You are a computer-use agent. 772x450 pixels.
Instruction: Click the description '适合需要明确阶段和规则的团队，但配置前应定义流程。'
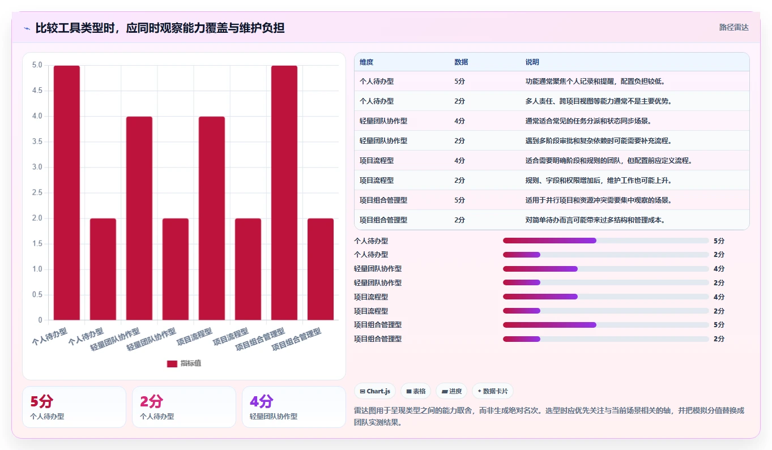tap(609, 161)
